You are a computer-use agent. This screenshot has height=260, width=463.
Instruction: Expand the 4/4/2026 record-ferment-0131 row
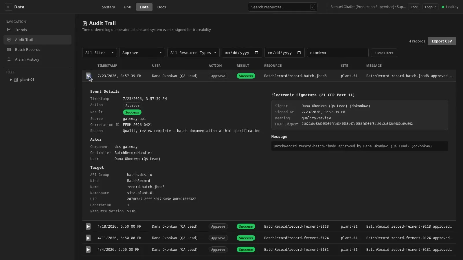[x=88, y=250]
